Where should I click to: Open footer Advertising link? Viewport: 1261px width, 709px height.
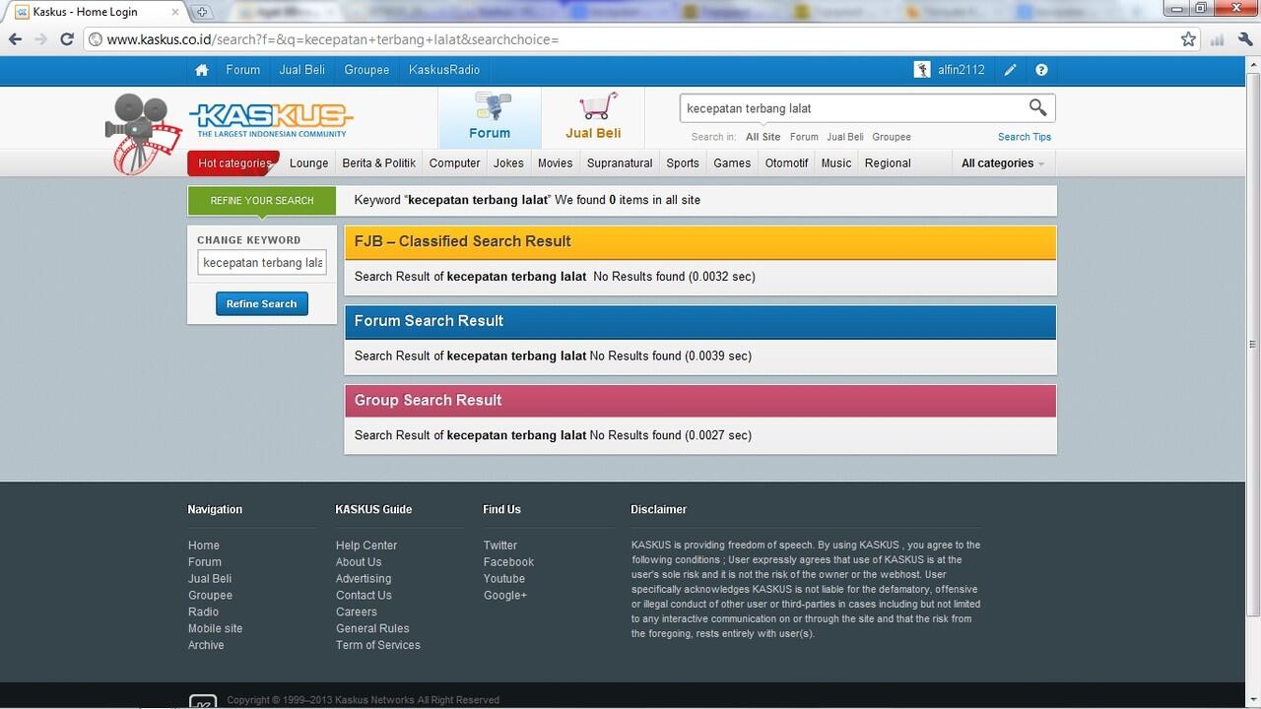point(364,579)
